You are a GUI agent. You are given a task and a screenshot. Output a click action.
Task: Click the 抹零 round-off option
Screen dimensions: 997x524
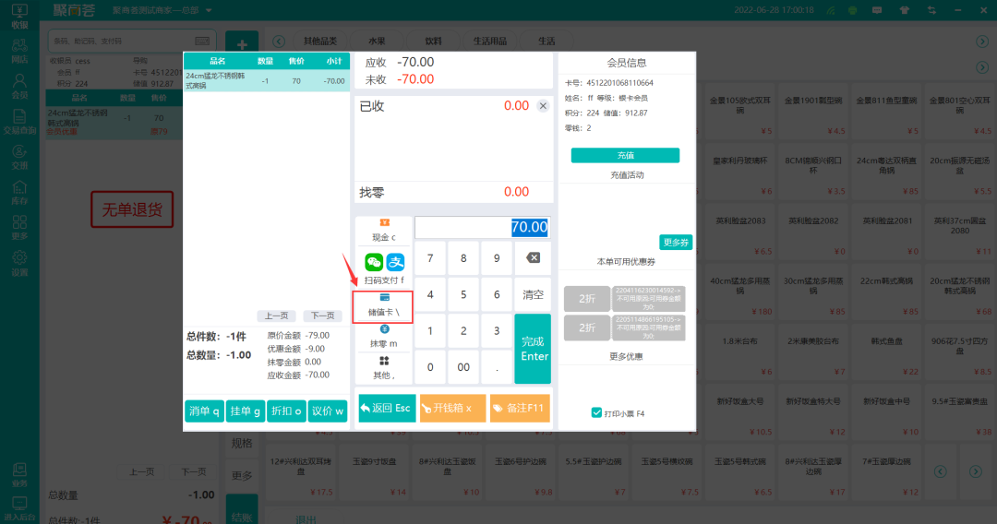pos(383,337)
